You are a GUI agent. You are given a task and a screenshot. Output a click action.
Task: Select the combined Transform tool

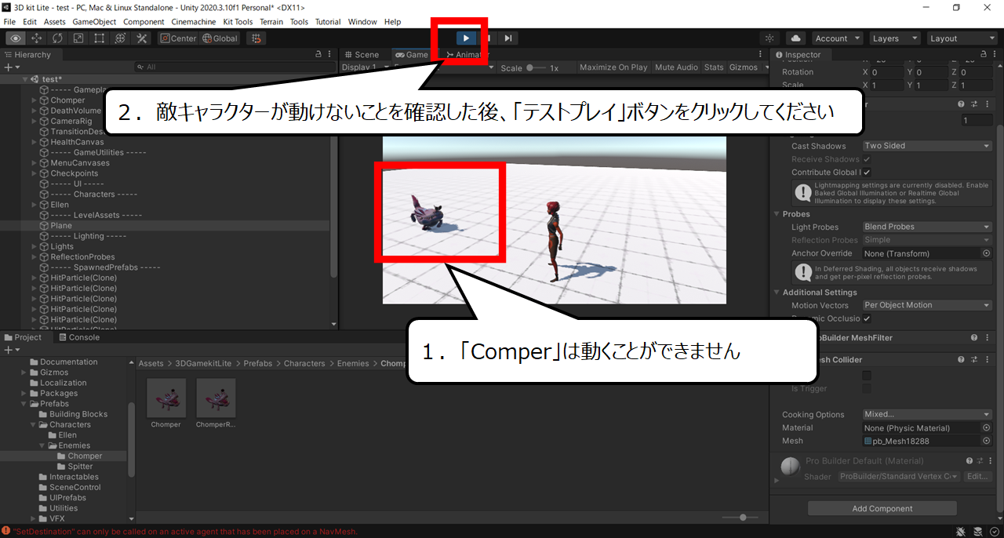point(120,38)
